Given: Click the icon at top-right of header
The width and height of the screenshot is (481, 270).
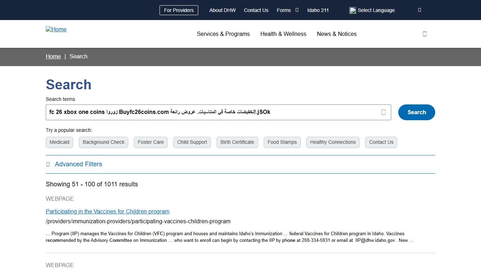Looking at the screenshot, I should pyautogui.click(x=419, y=10).
